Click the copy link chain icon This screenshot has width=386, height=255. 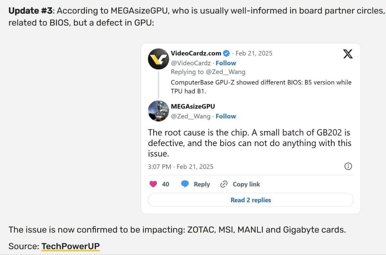[x=224, y=184]
